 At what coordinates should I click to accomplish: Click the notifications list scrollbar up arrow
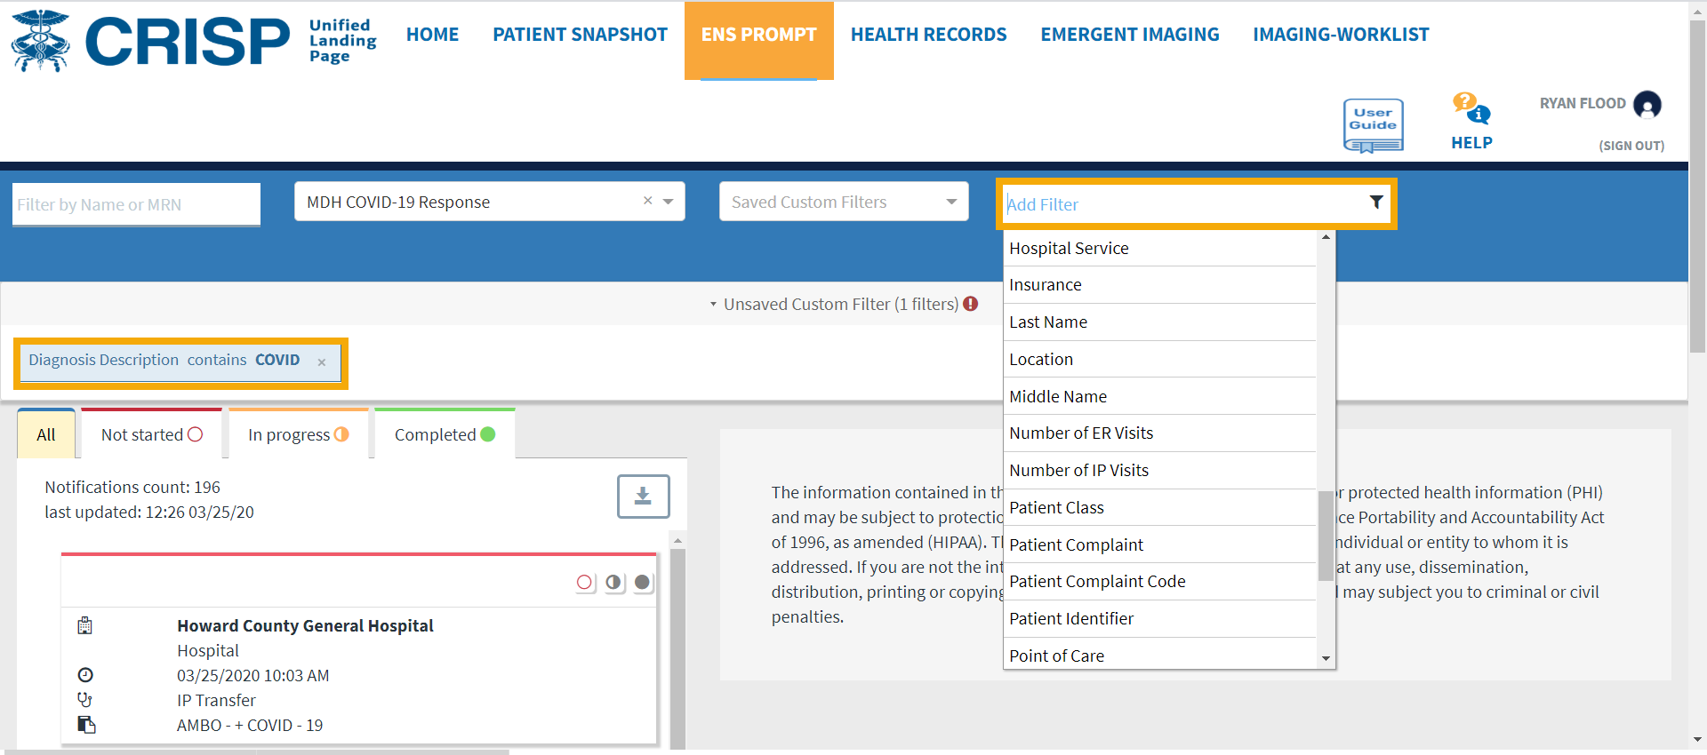(677, 540)
